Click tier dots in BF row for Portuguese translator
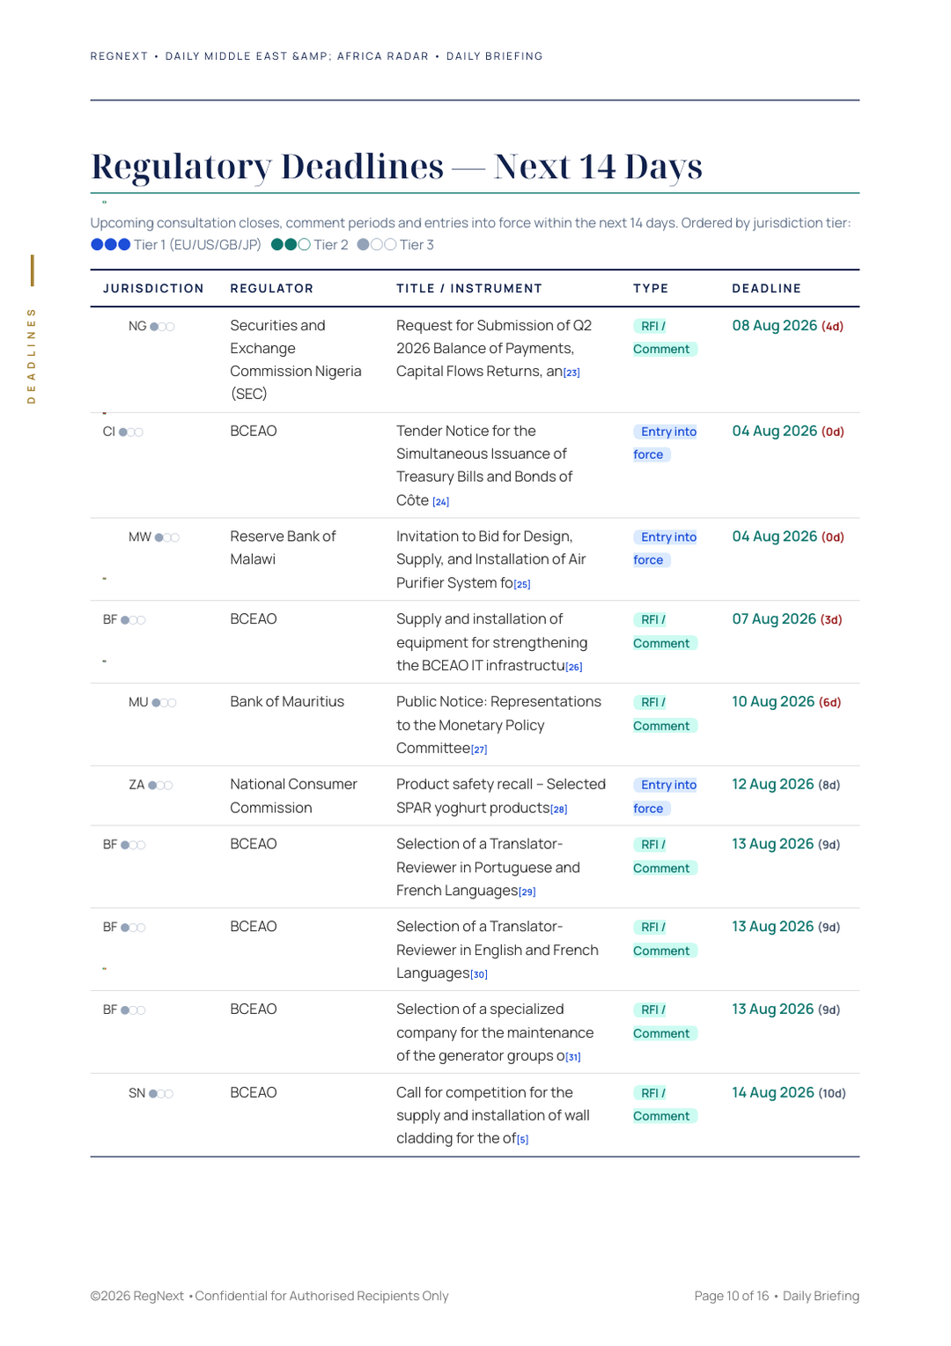This screenshot has width=951, height=1346. (x=133, y=846)
